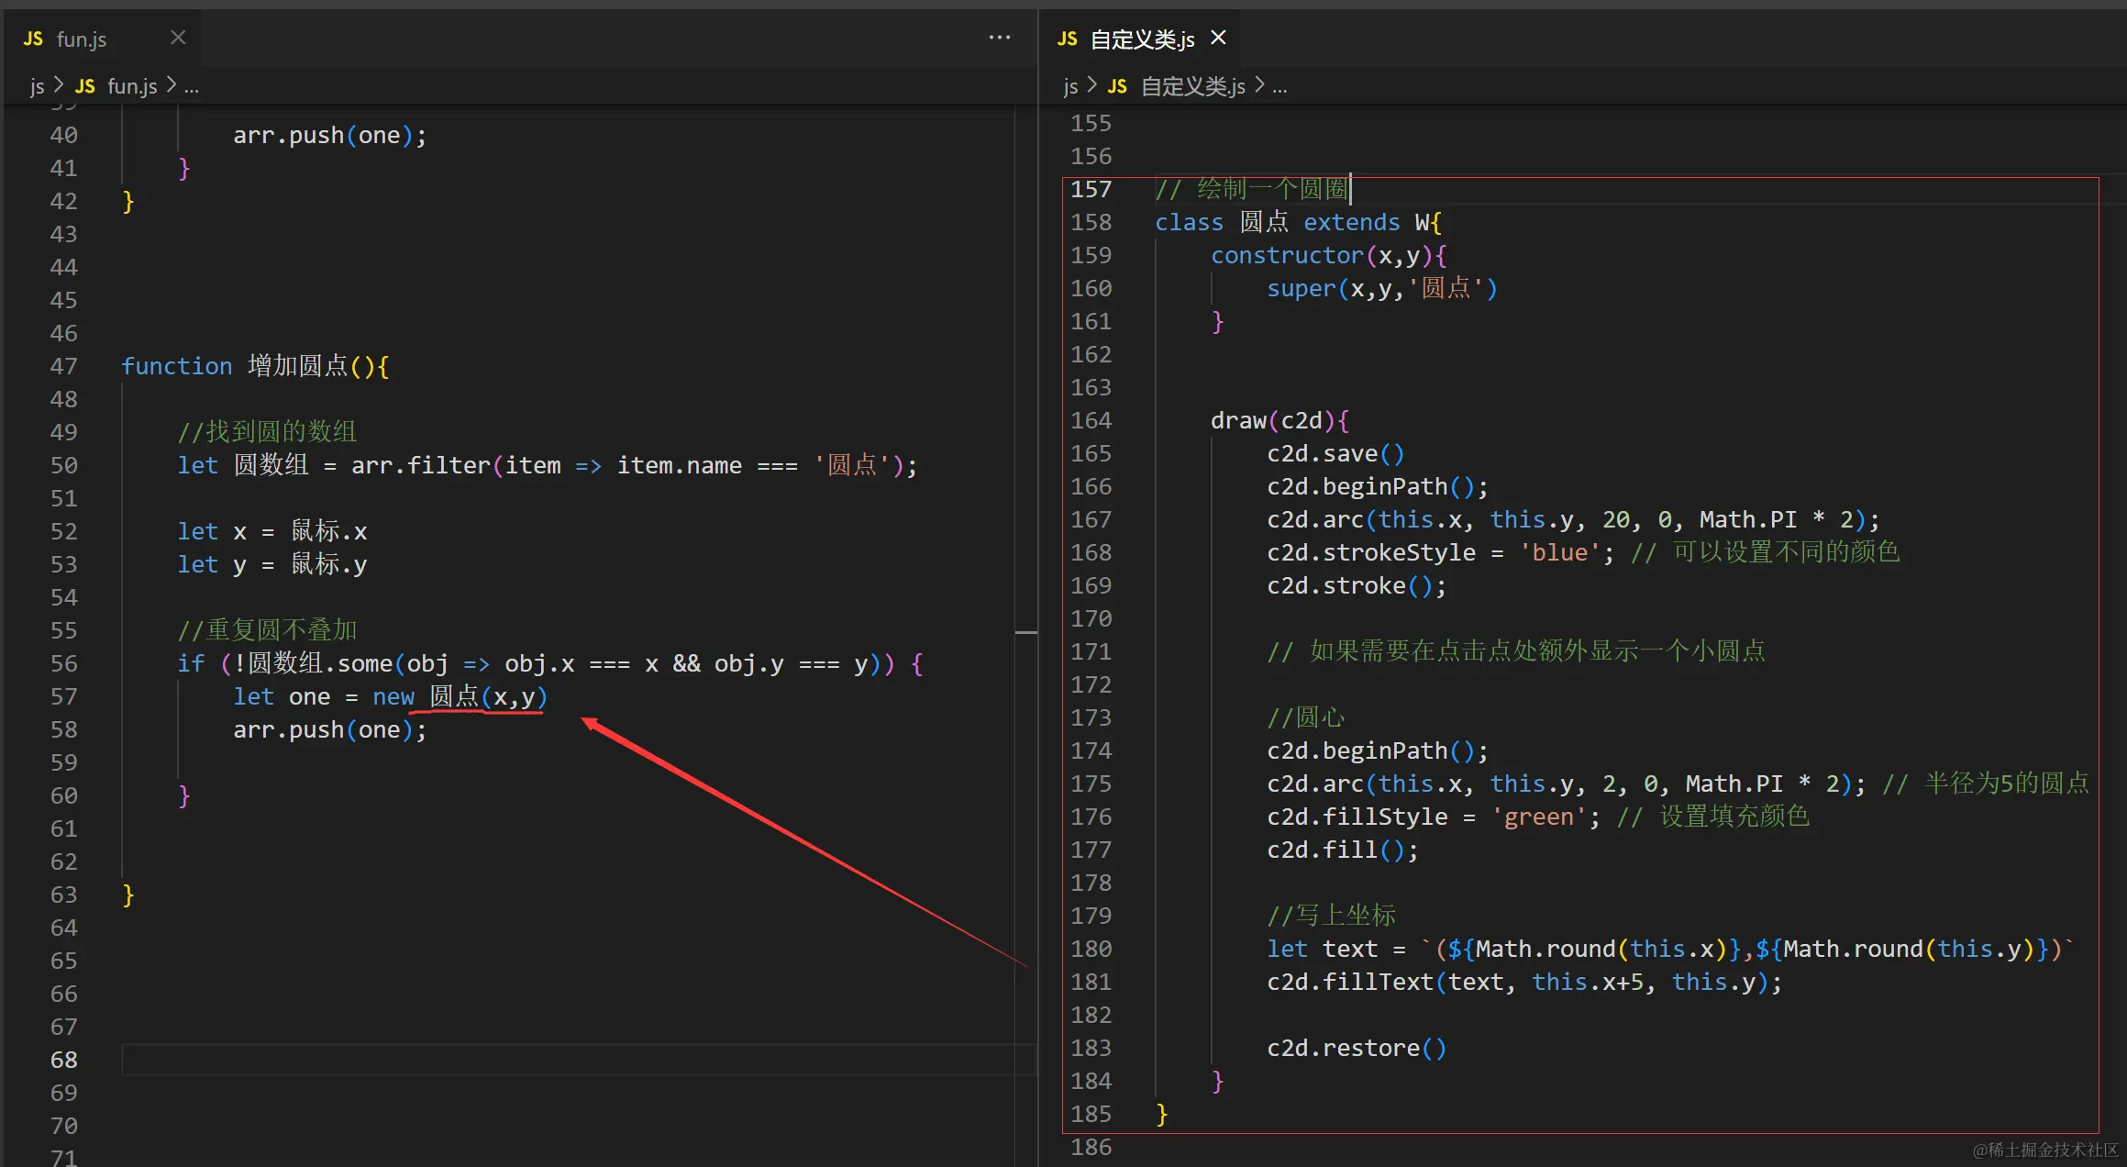This screenshot has height=1167, width=2127.
Task: Select the 自定义类.js tab
Action: [1142, 39]
